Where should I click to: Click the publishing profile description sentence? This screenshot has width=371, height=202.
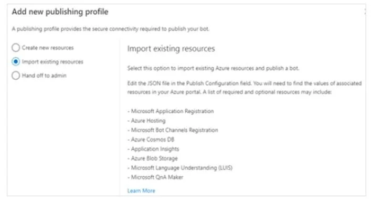coord(111,29)
